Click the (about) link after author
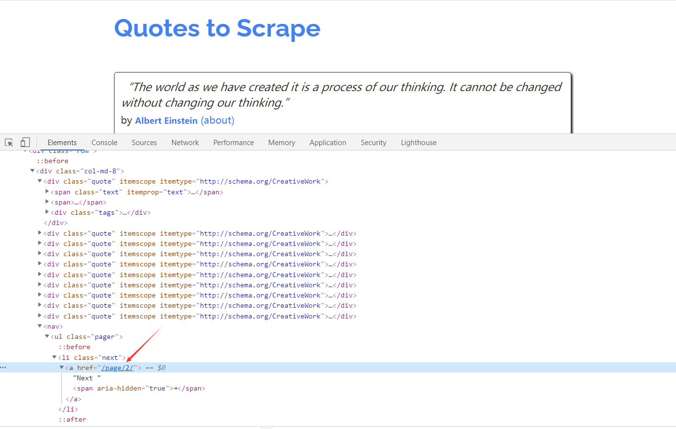 217,121
